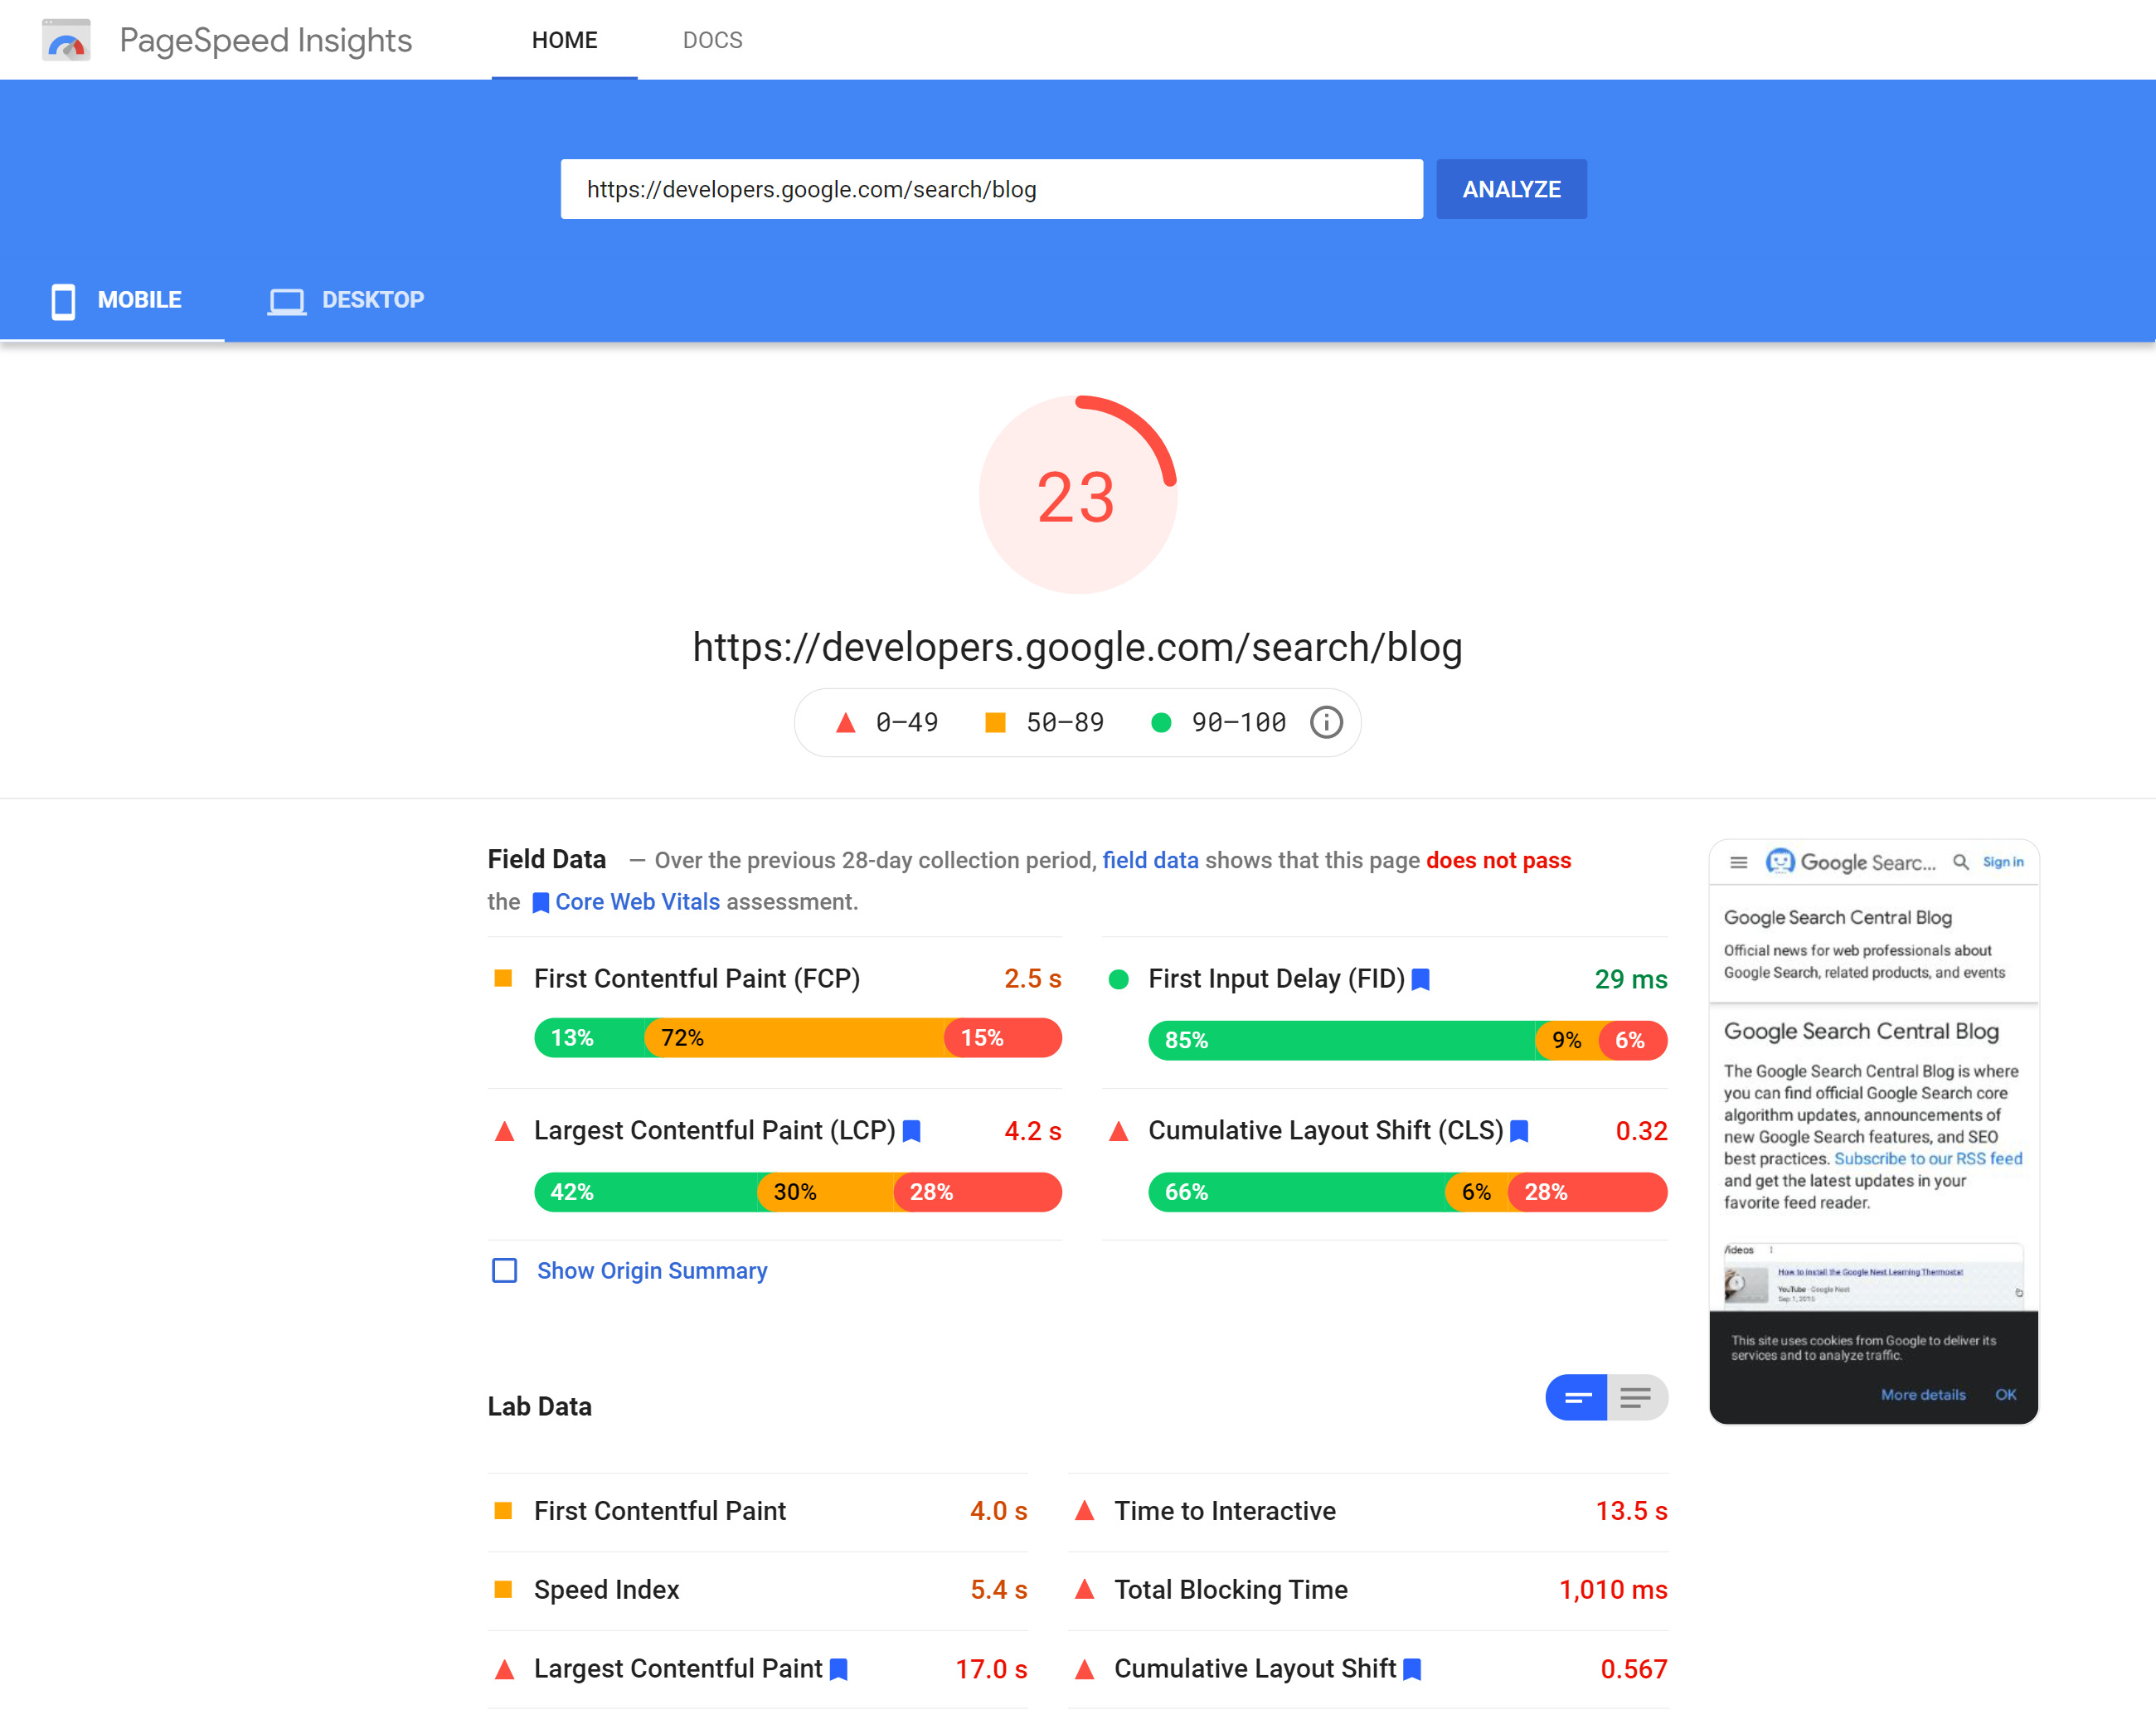Viewport: 2156px width, 1724px height.
Task: Click search magnifier icon in page preview
Action: point(1961,862)
